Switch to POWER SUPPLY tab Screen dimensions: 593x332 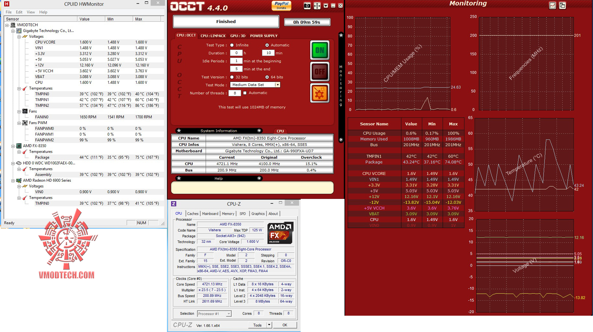pyautogui.click(x=264, y=36)
